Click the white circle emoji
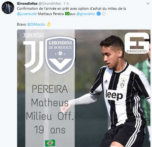Image resolution: width=152 pixels, height=147 pixels. (104, 14)
